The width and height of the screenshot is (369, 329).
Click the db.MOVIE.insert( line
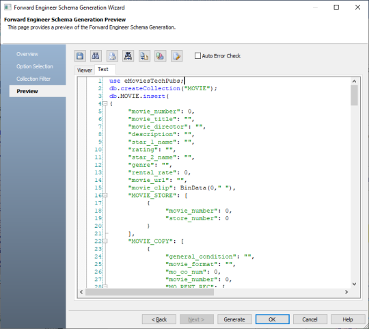[x=139, y=96]
